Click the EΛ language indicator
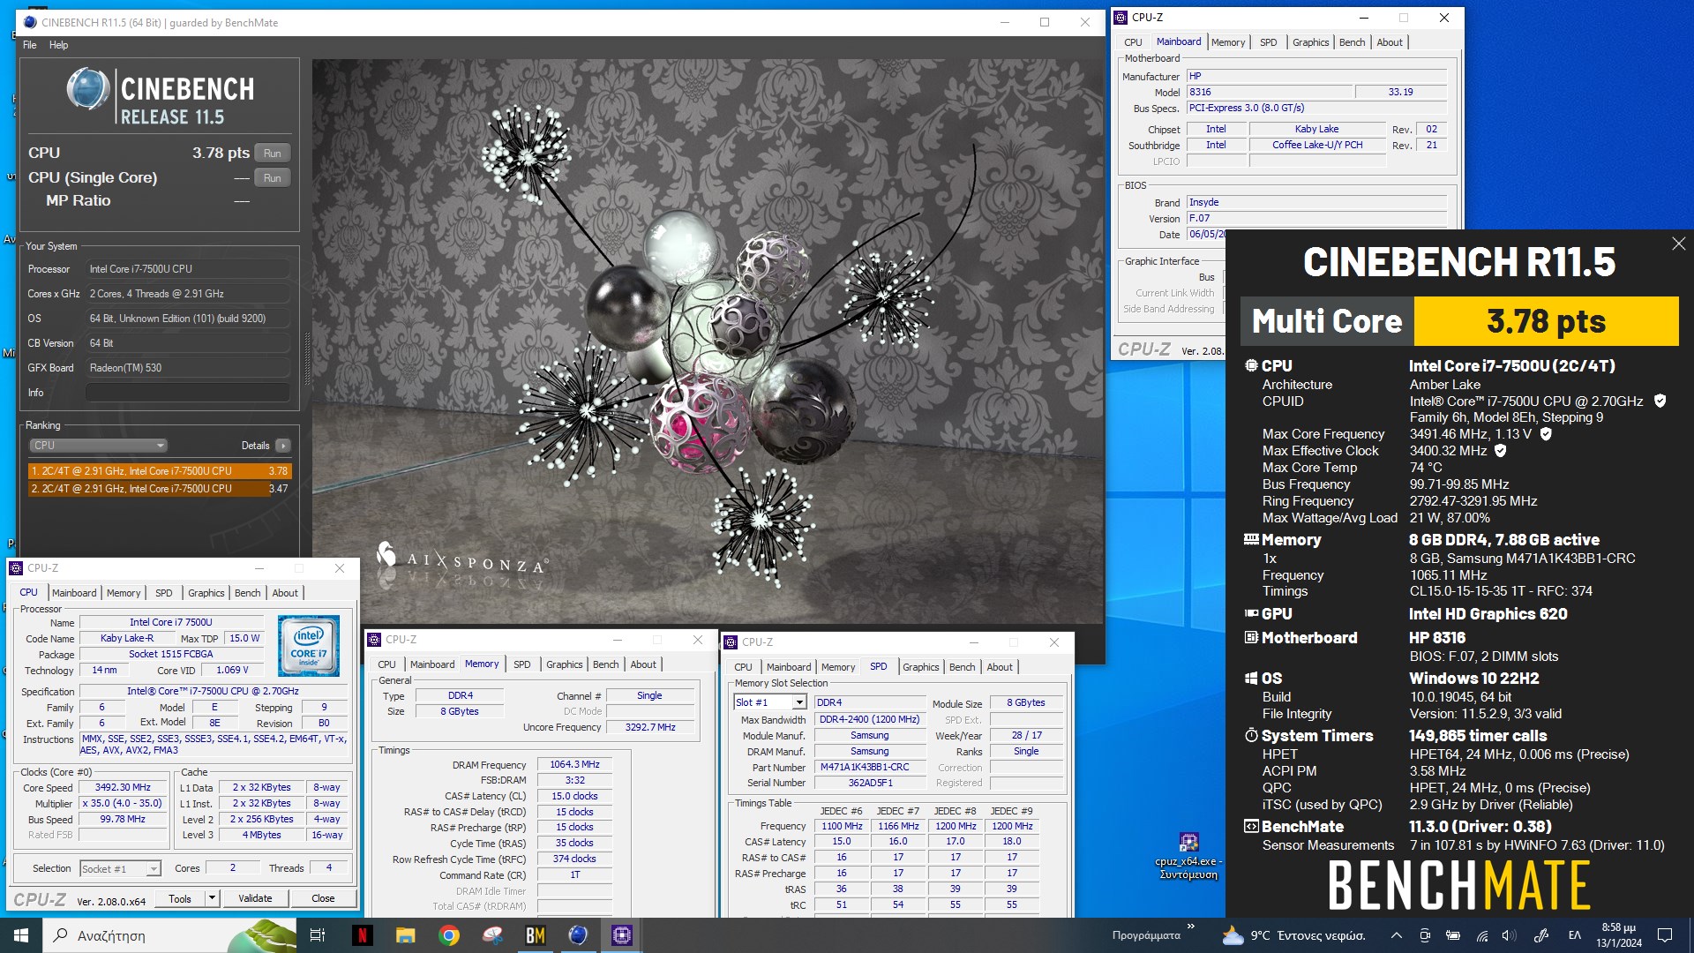1694x953 pixels. [x=1575, y=935]
